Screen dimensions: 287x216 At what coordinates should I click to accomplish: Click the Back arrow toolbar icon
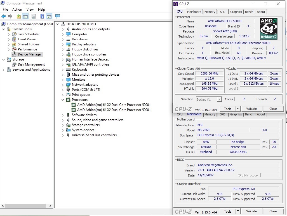4,16
